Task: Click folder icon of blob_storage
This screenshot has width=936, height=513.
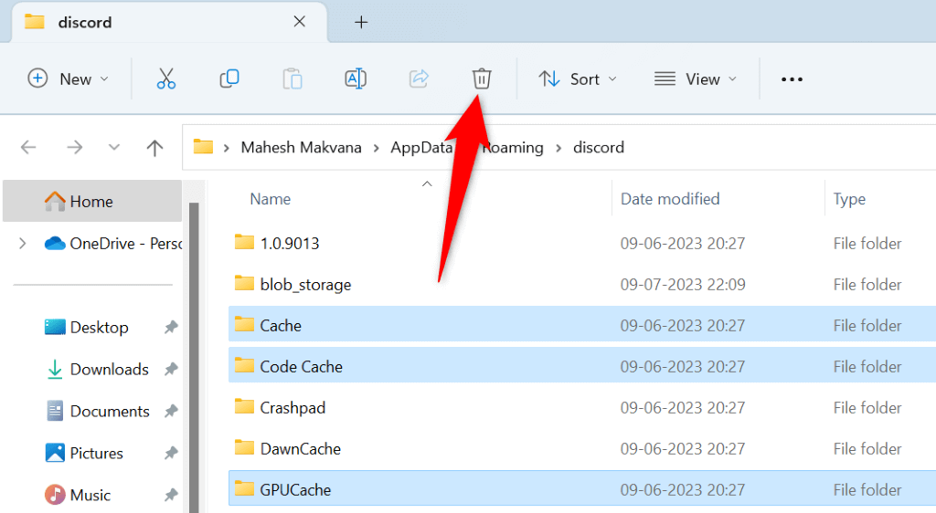Action: 244,283
